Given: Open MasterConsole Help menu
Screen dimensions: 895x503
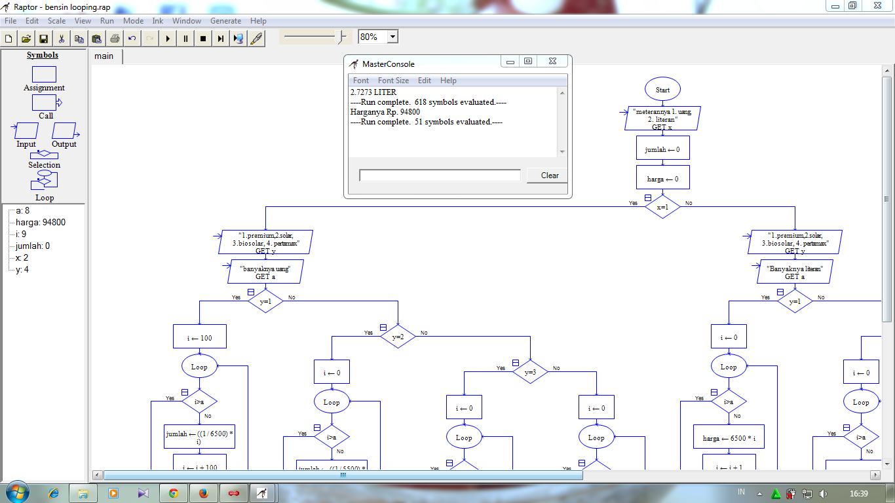Looking at the screenshot, I should [x=448, y=81].
